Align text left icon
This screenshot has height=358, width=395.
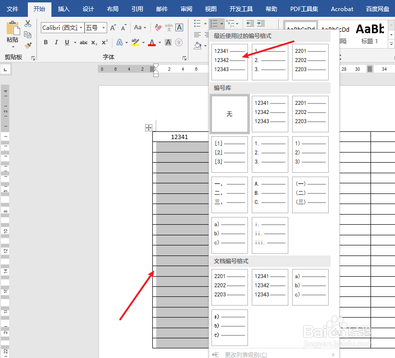[197, 35]
